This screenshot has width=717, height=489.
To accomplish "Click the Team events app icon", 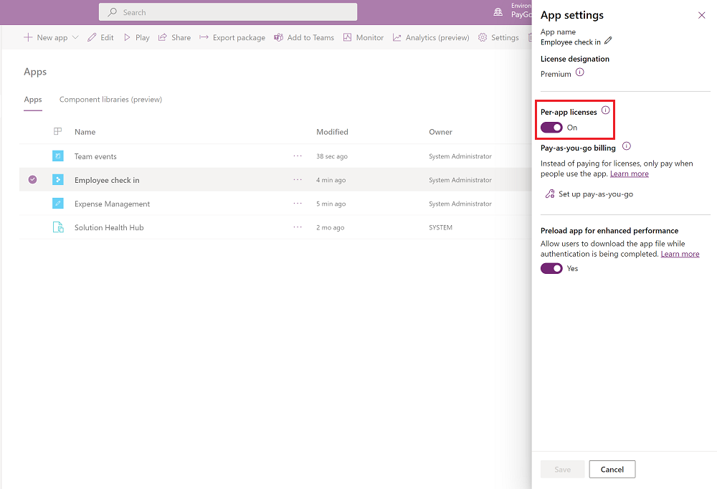I will (58, 156).
